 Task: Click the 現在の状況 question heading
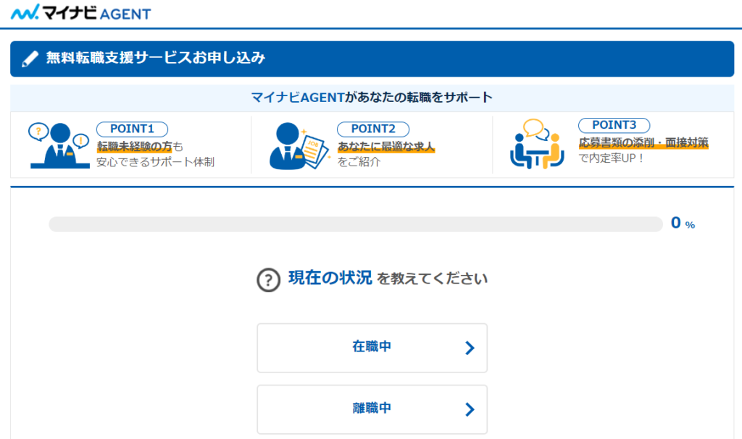tap(330, 278)
